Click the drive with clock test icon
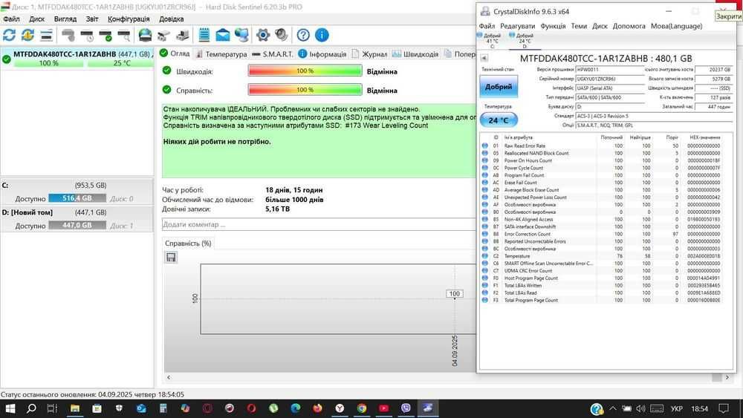 pyautogui.click(x=87, y=35)
